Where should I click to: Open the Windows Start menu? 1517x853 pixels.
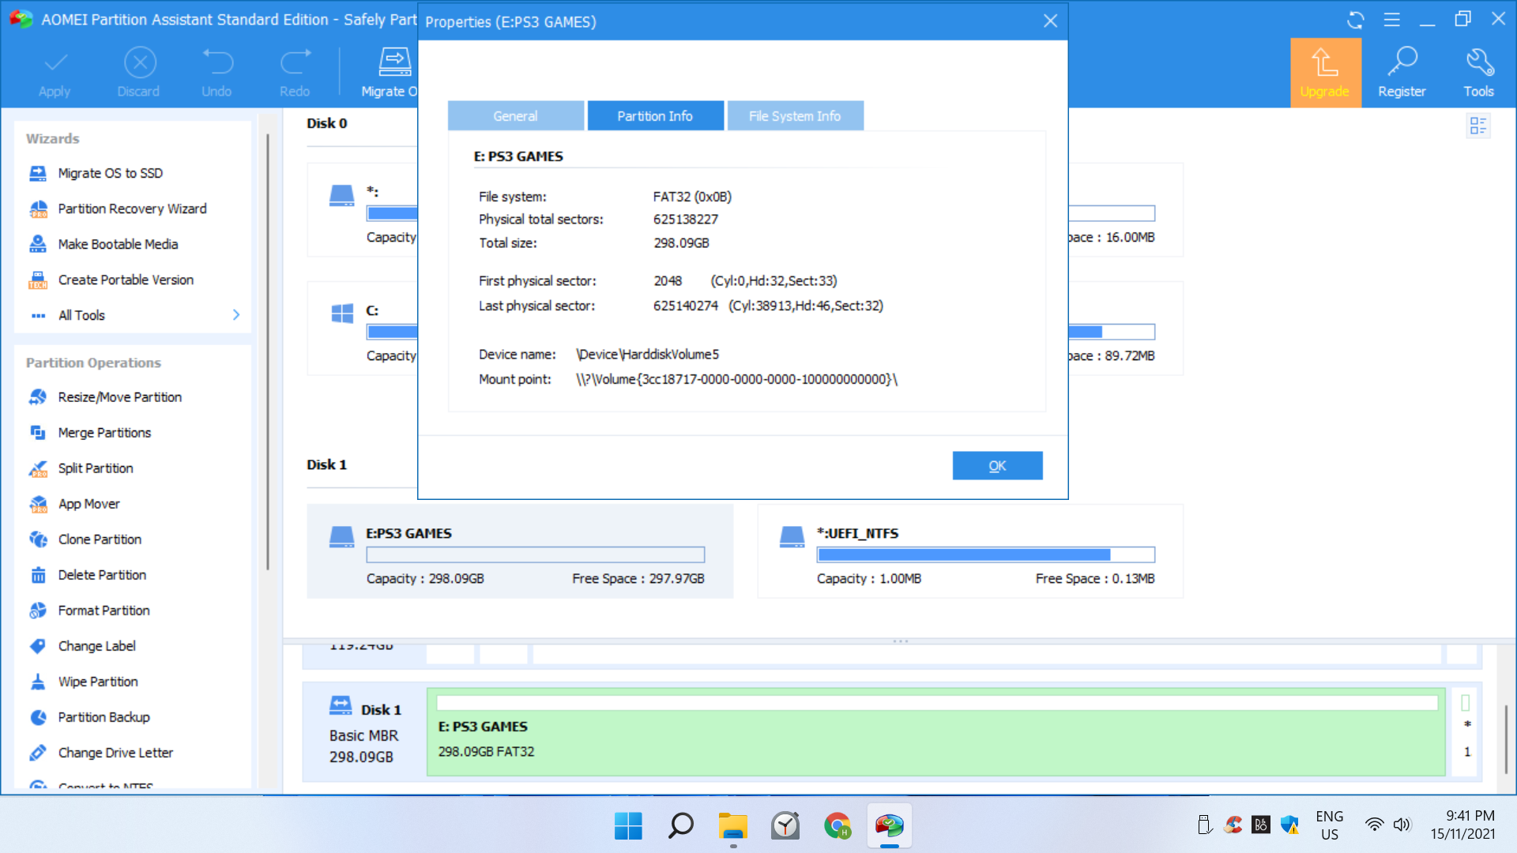[x=628, y=826]
